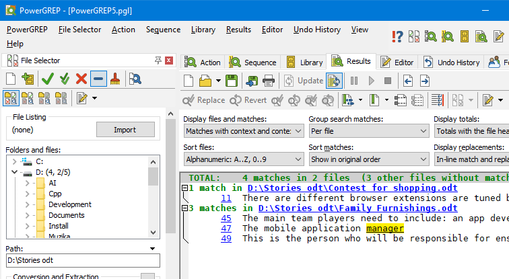The image size is (509, 279).
Task: Stop the action with the stop button
Action: tap(388, 81)
